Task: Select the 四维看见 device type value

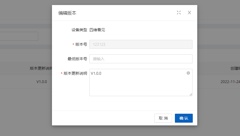Action: point(97,30)
